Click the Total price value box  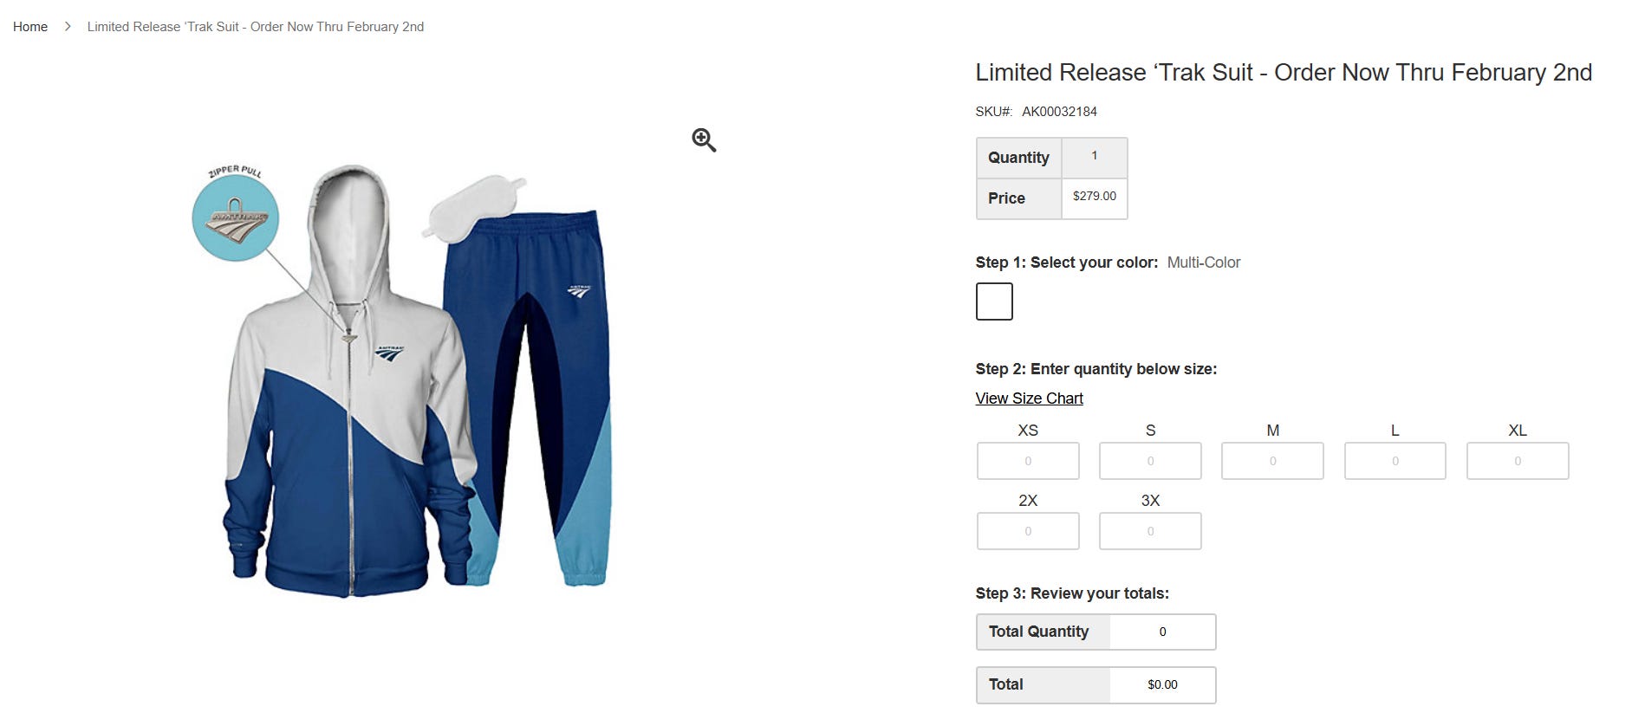1162,685
